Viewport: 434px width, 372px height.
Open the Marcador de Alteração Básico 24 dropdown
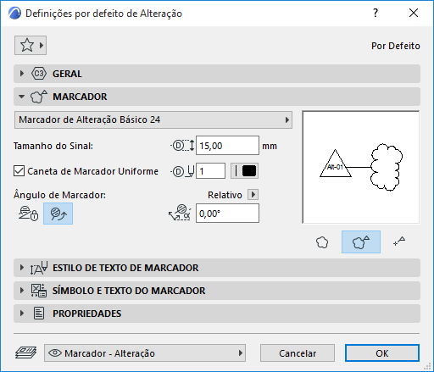[153, 119]
